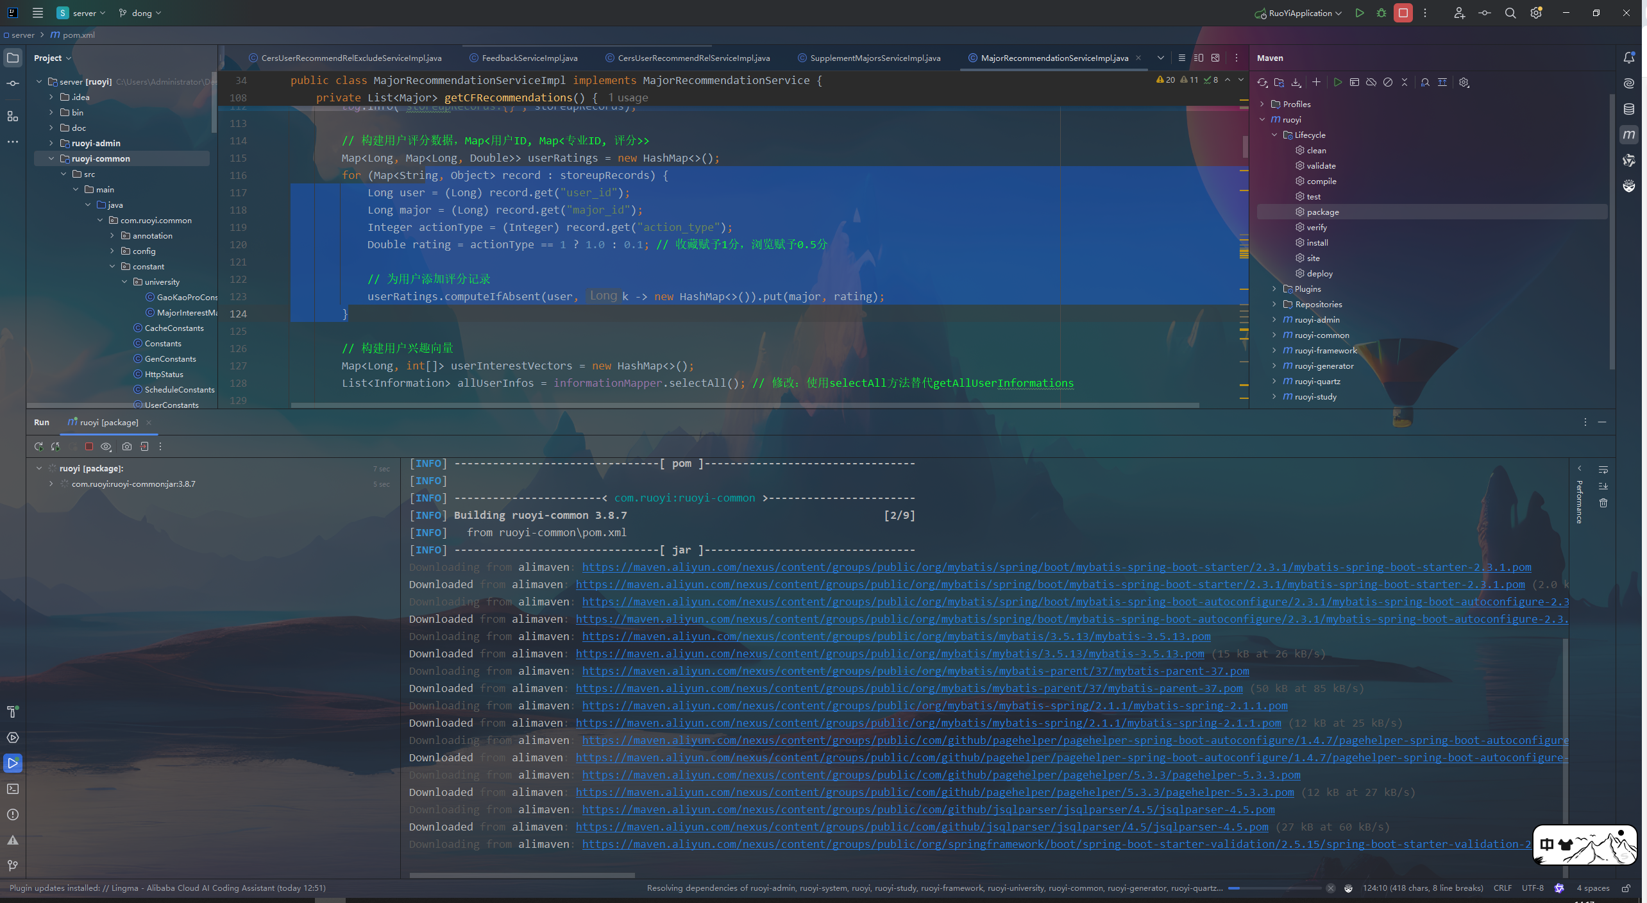The height and width of the screenshot is (903, 1647).
Task: Reload all Maven projects
Action: click(x=1262, y=82)
